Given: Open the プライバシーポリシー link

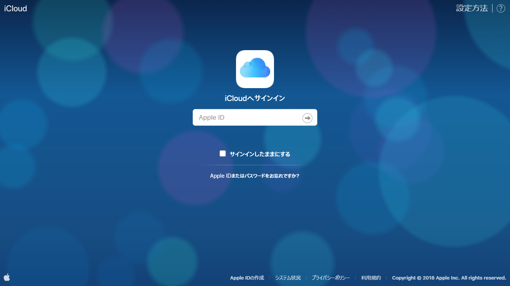Looking at the screenshot, I should pyautogui.click(x=331, y=278).
